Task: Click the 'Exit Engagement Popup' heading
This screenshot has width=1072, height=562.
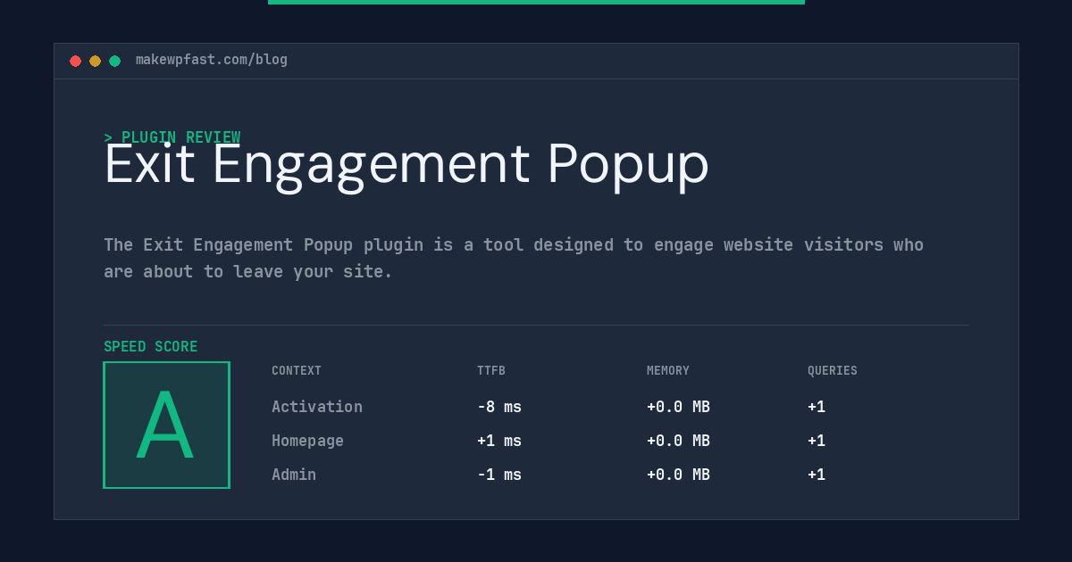Action: coord(406,165)
